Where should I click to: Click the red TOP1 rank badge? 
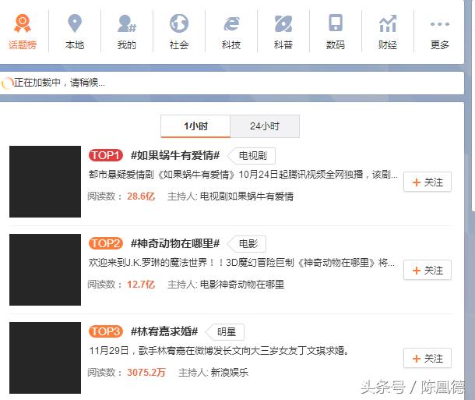pos(106,156)
